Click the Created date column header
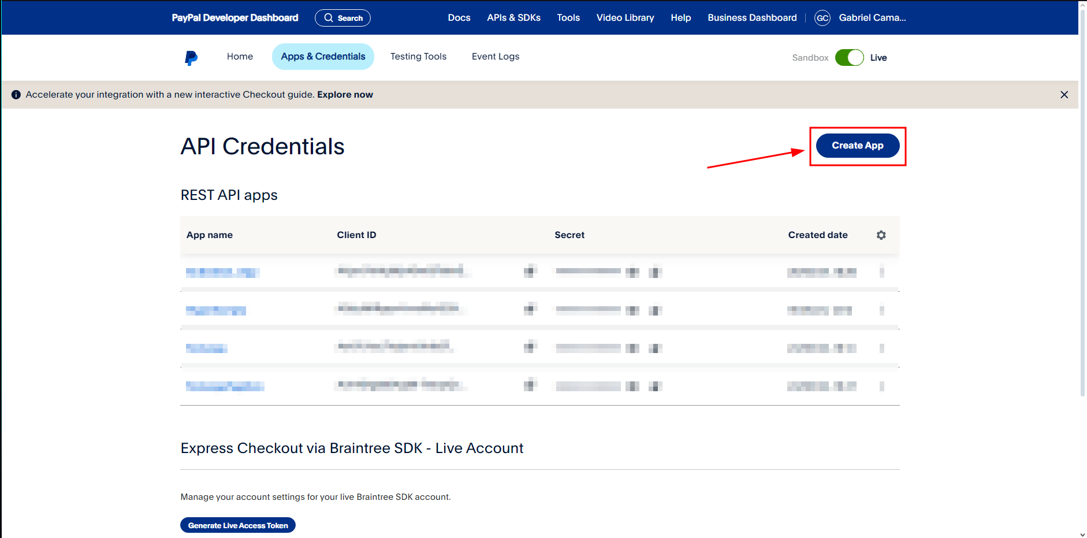The image size is (1087, 538). (818, 235)
